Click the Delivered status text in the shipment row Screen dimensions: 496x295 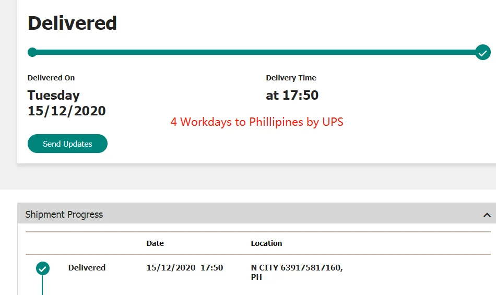click(87, 268)
